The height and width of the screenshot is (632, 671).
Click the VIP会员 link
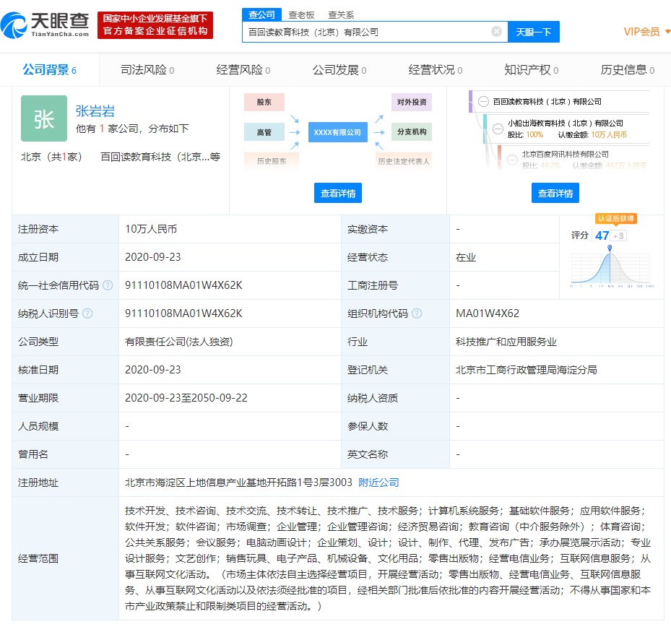[x=642, y=32]
